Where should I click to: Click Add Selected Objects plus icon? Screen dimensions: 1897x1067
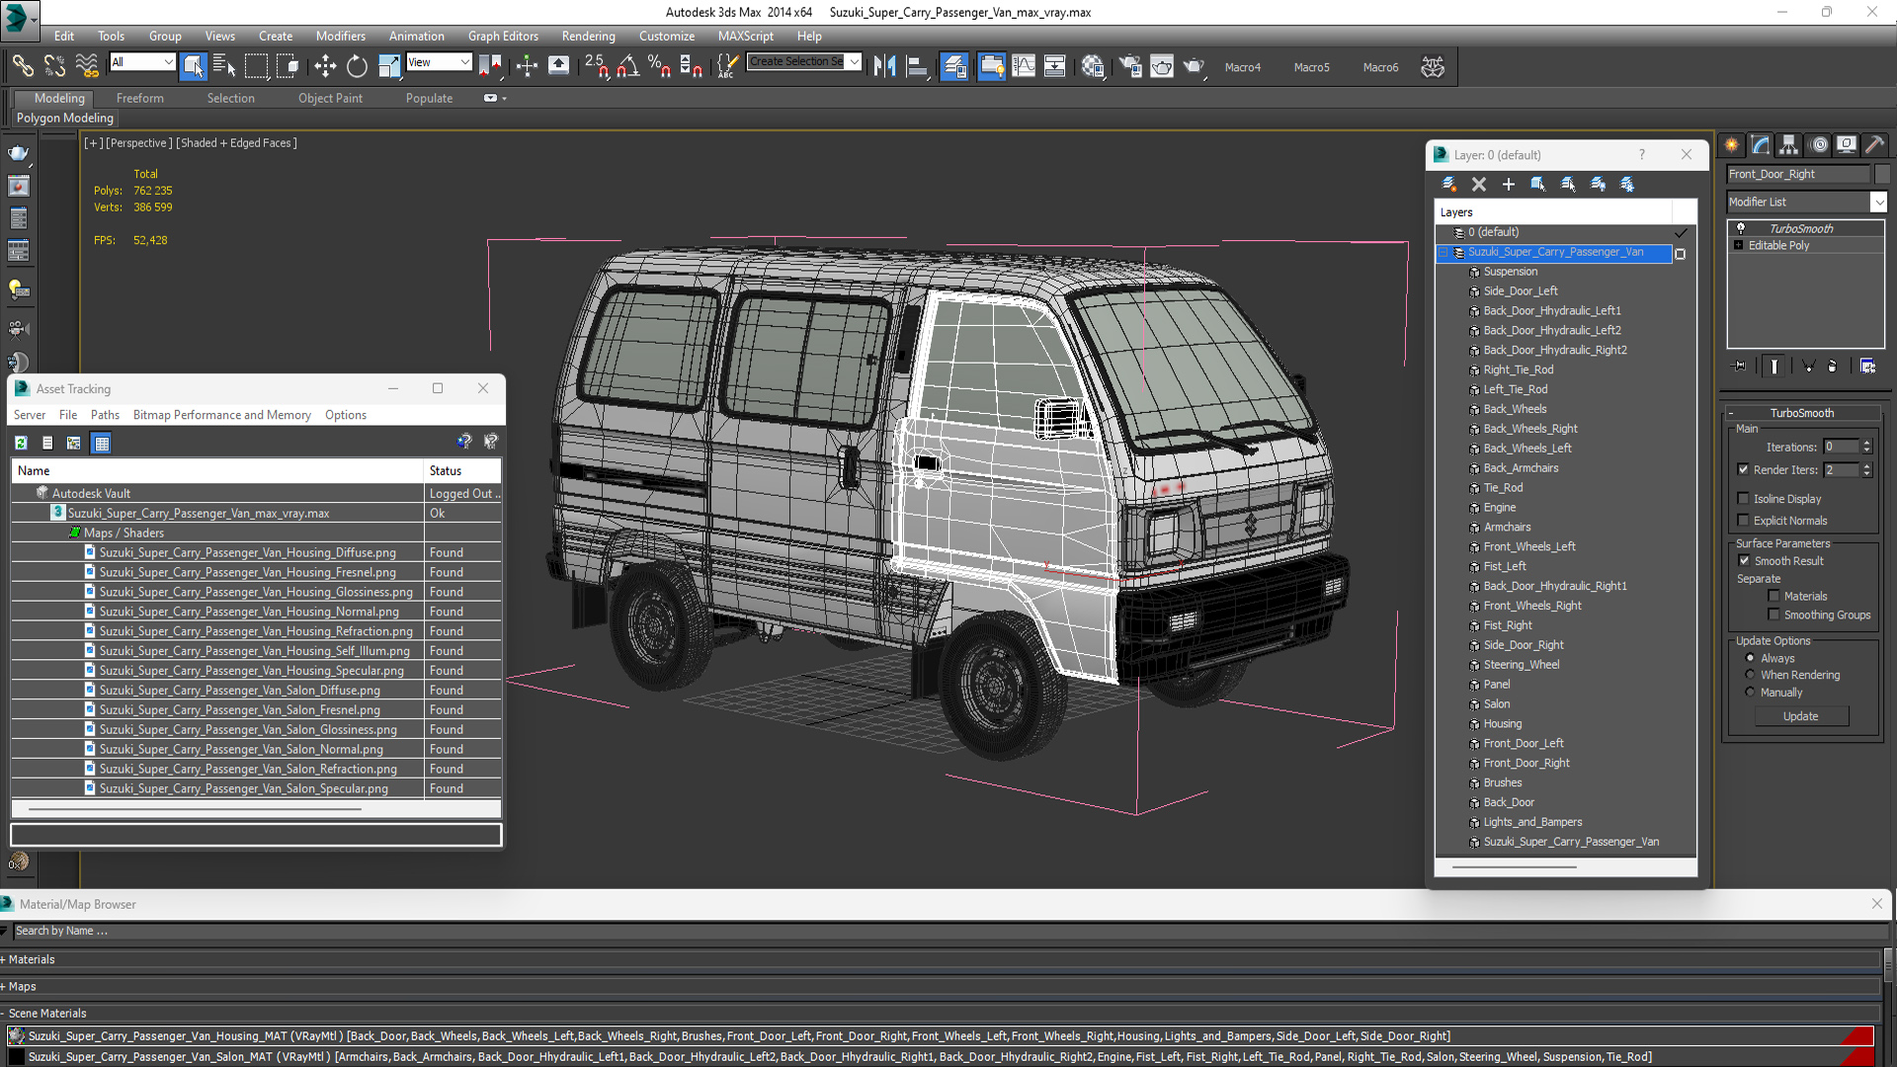pyautogui.click(x=1509, y=184)
